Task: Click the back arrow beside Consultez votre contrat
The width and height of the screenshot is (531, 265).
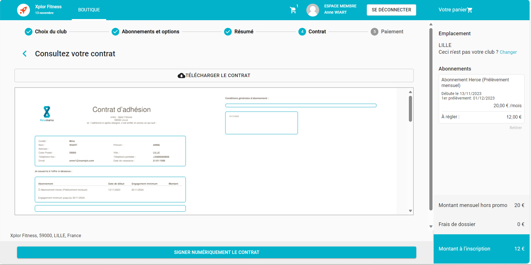Action: (x=25, y=53)
